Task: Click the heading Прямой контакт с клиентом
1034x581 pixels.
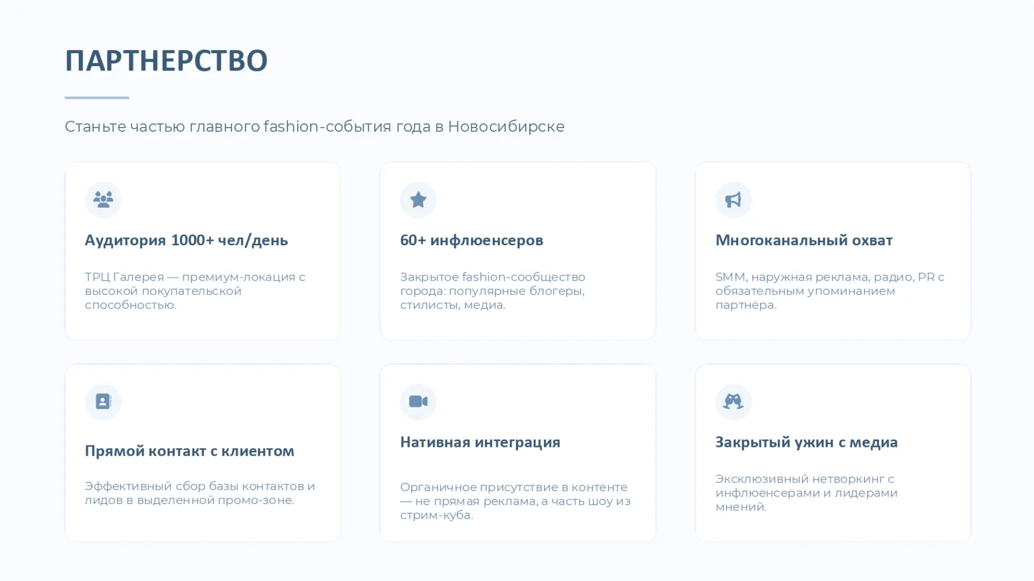Action: (x=190, y=451)
